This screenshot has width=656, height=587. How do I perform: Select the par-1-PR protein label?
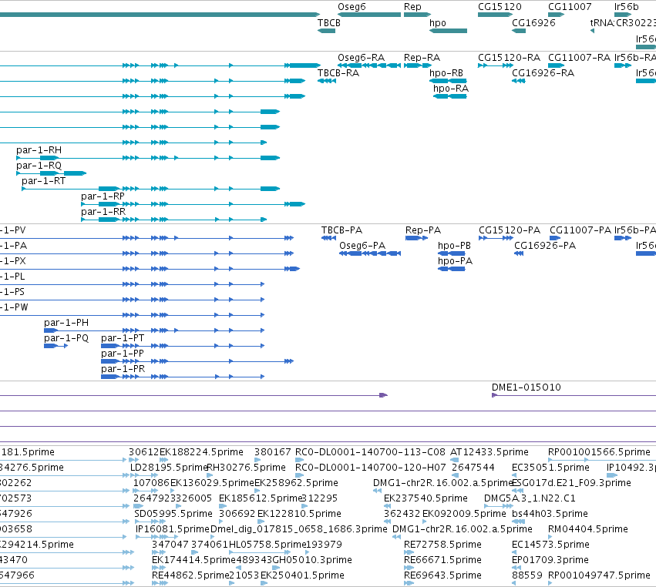tap(123, 369)
